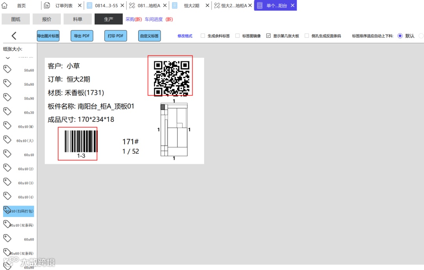Open the 料单 section
Image resolution: width=424 pixels, height=270 pixels.
pyautogui.click(x=78, y=19)
